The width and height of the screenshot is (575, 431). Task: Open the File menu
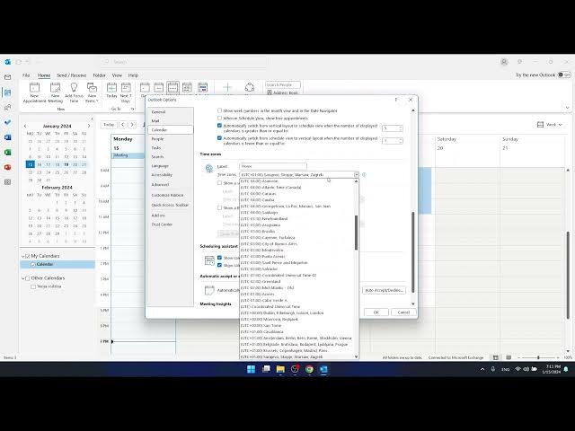(26, 75)
